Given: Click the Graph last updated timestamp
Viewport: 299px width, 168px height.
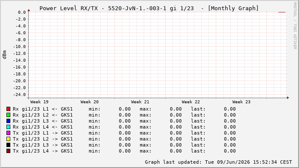Looking at the screenshot, I should point(218,162).
